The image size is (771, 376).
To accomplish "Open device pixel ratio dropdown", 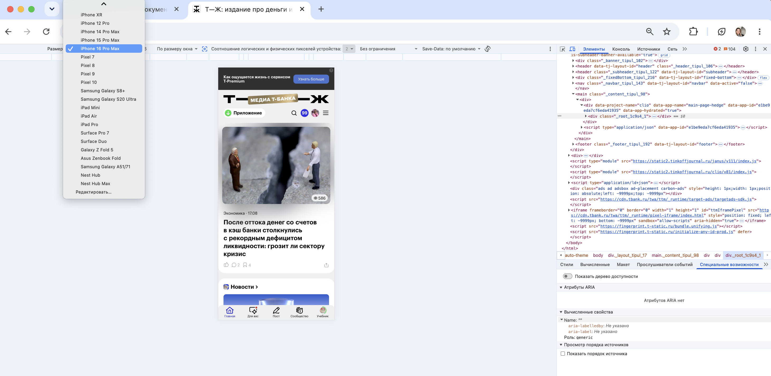I will tap(349, 49).
